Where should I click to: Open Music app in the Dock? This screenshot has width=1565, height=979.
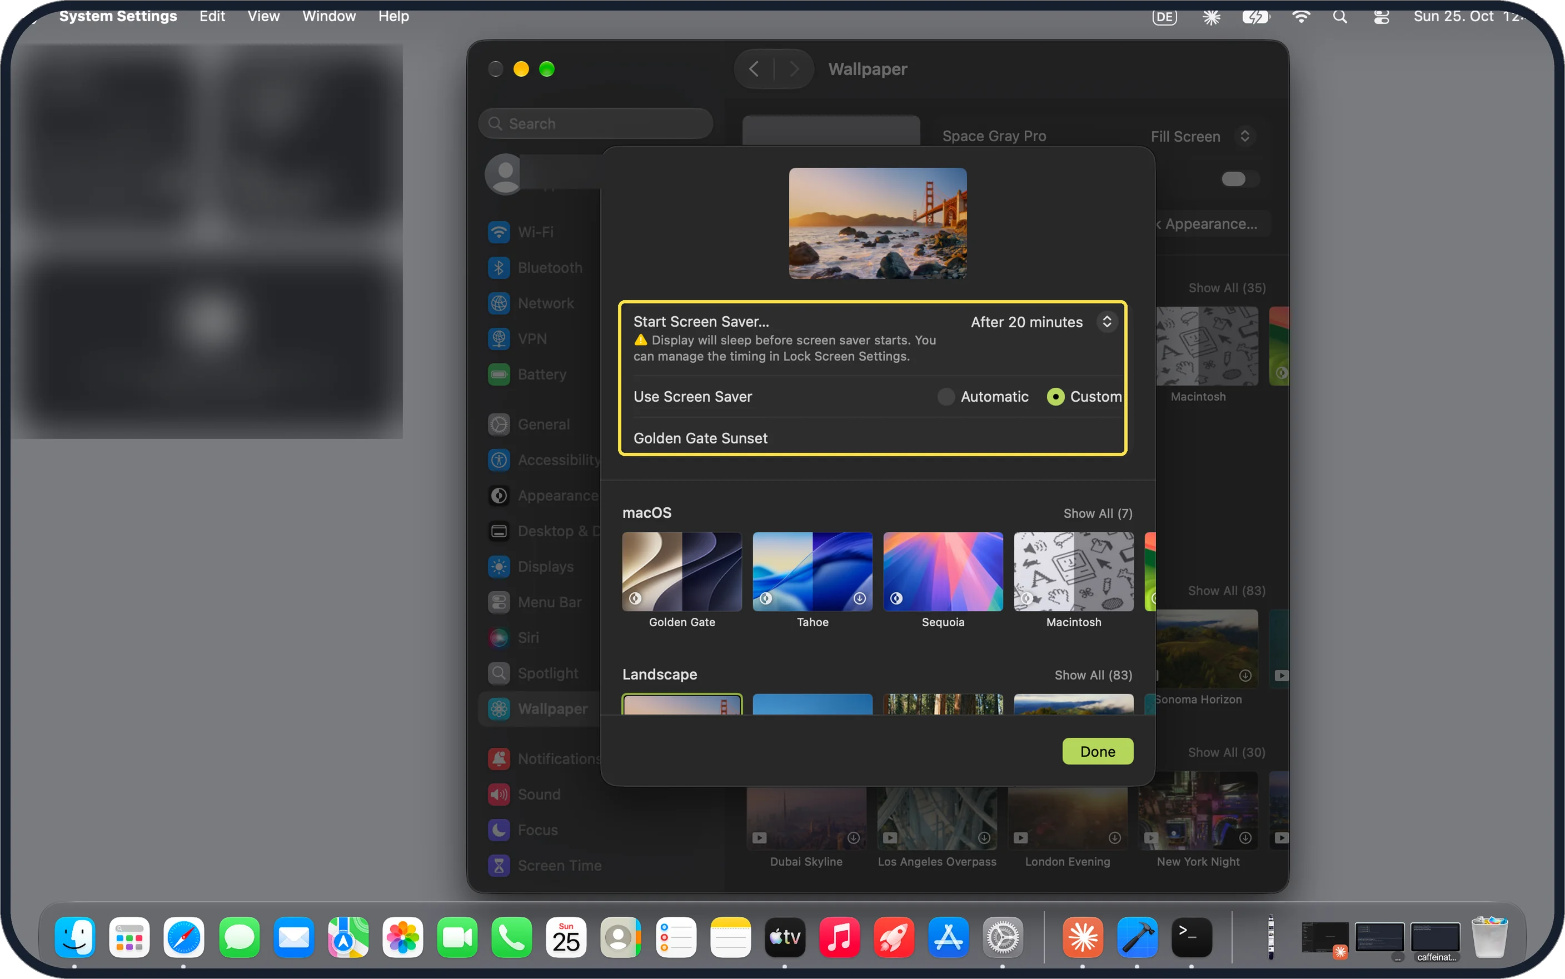pos(839,937)
